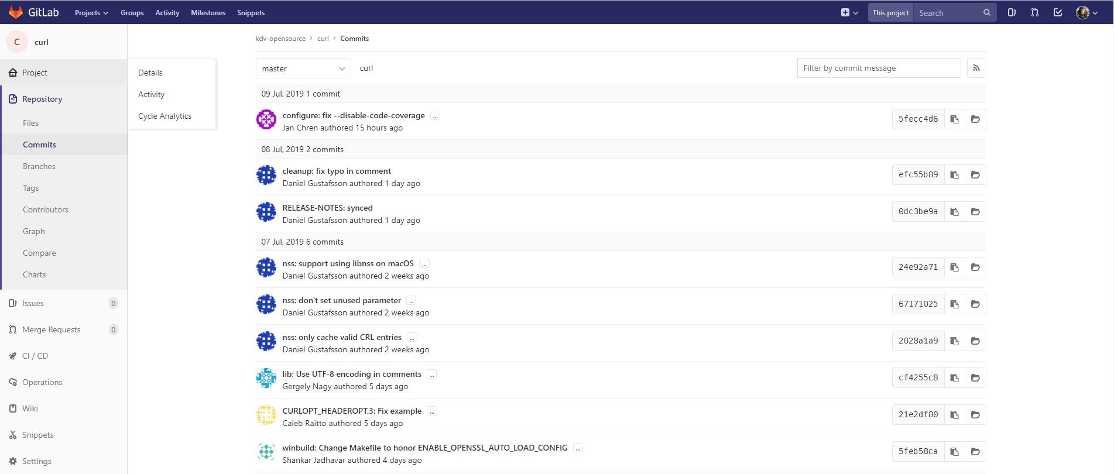Expand description of configure: fix --disable-code-coverage commit
The image size is (1114, 474).
pos(435,116)
